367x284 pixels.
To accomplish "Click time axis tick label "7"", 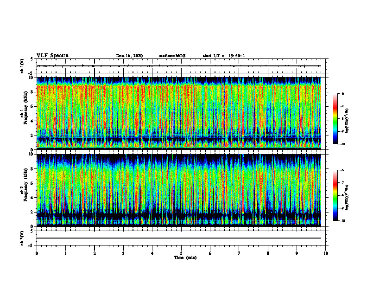I will (x=239, y=253).
